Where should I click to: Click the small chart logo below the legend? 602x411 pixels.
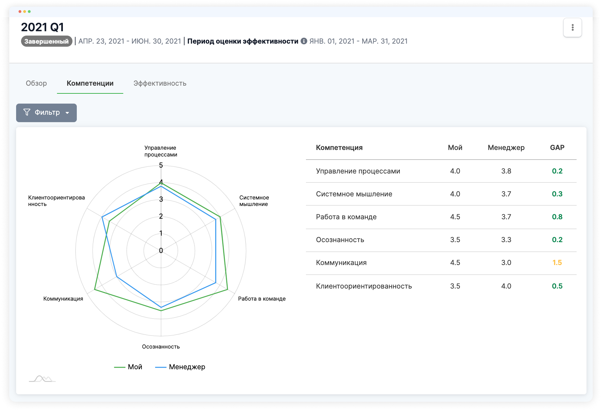tap(42, 379)
